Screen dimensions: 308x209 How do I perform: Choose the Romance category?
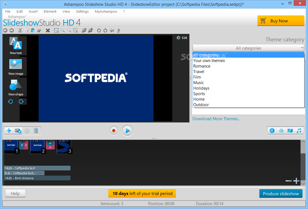(x=248, y=66)
